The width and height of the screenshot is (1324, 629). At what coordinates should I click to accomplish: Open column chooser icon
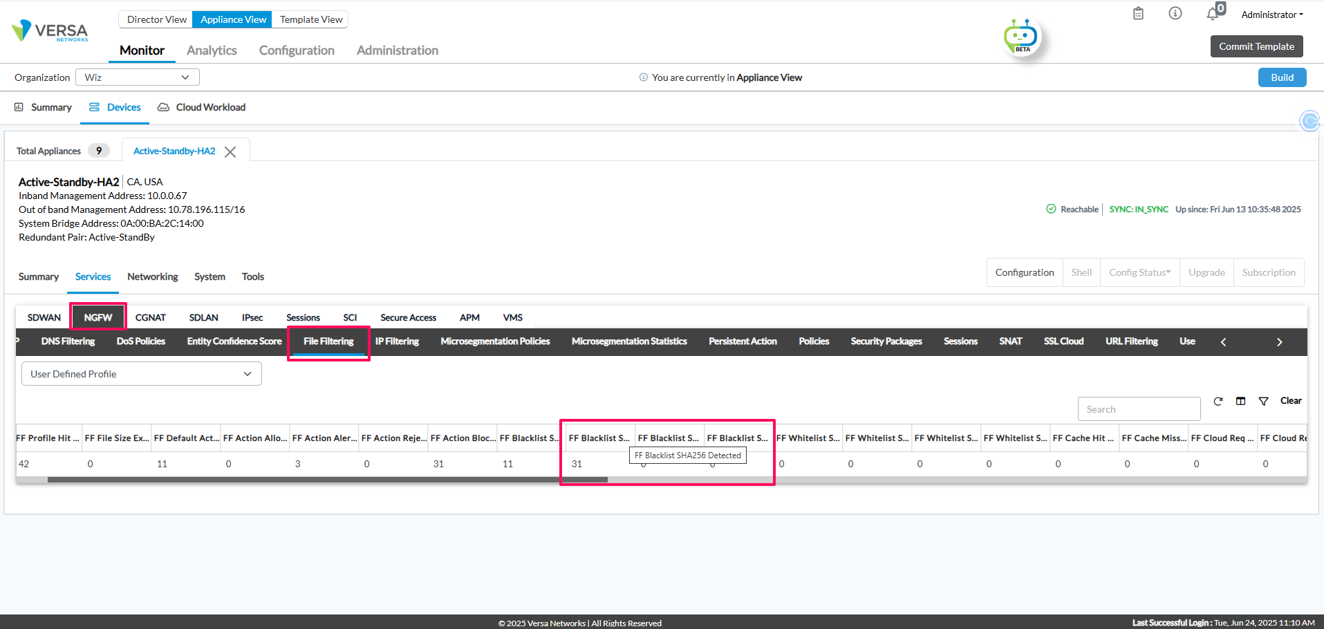pyautogui.click(x=1241, y=401)
